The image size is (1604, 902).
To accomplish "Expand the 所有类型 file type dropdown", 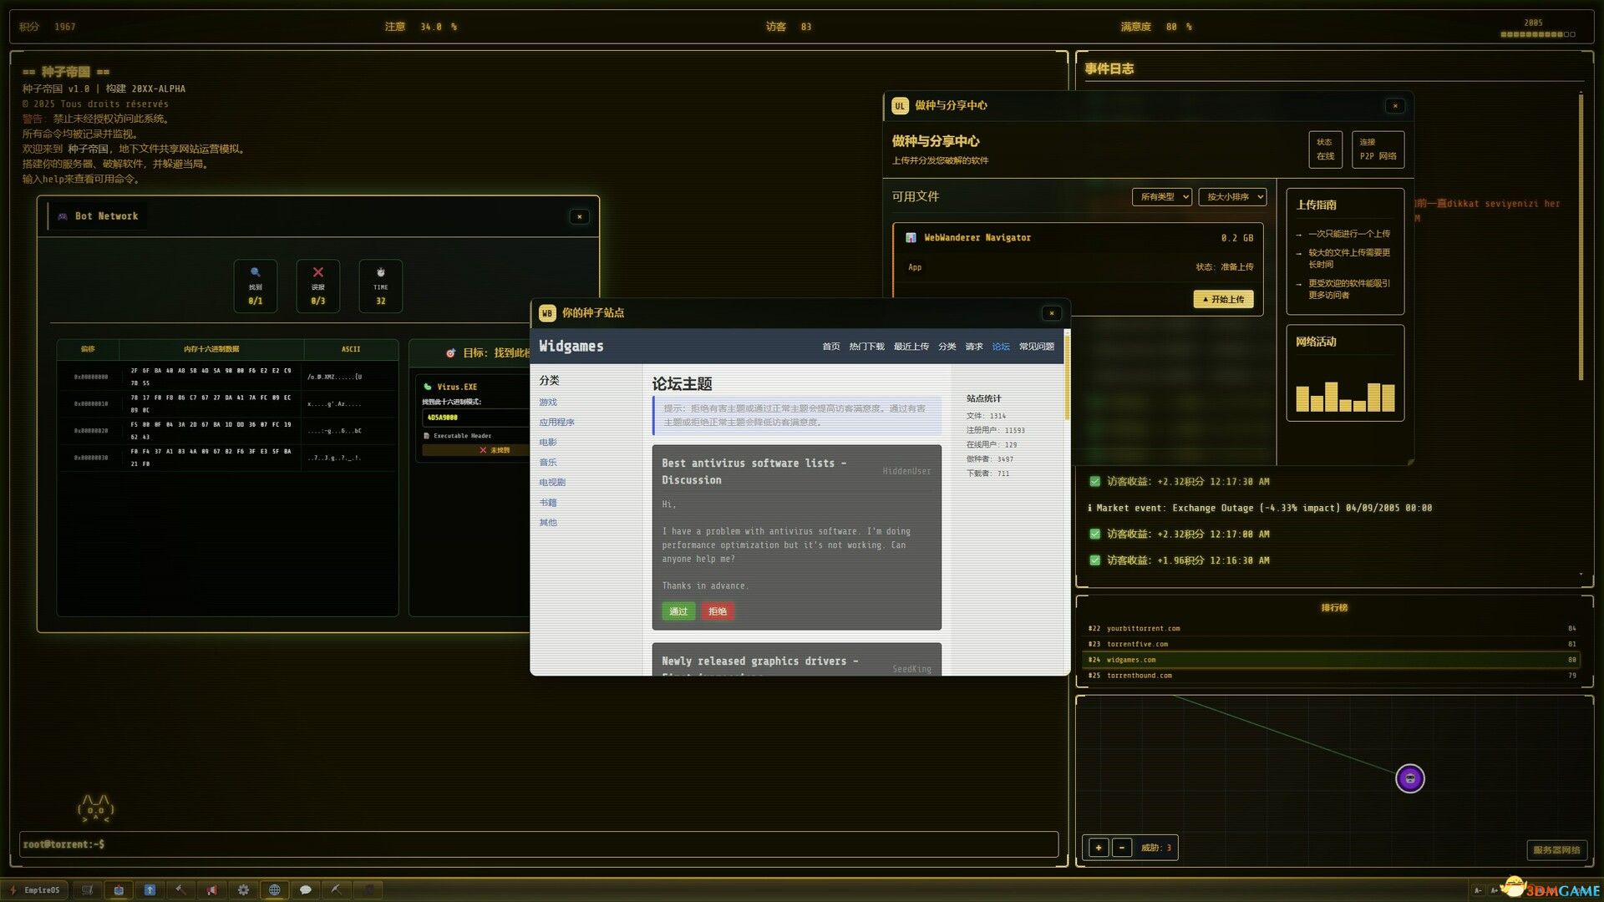I will point(1161,197).
